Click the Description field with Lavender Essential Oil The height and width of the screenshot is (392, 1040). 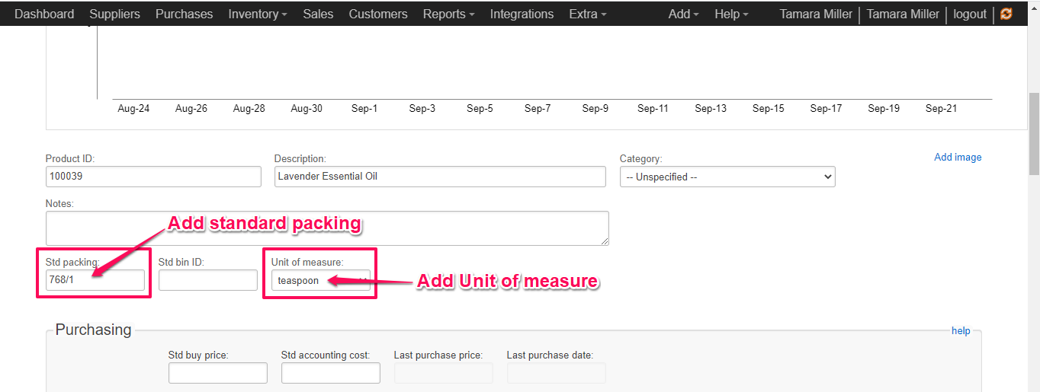point(440,177)
